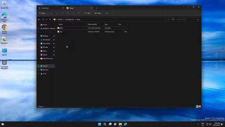
Task: Select the Notepad++ desktop icon
Action: [x=4, y=40]
